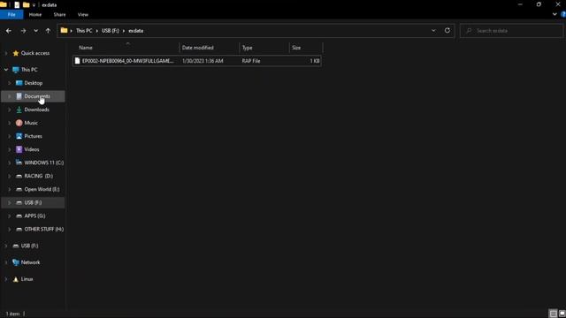Open WINDOWS 11 (C:) drive
Viewport: 566px width, 318px height.
pyautogui.click(x=43, y=163)
